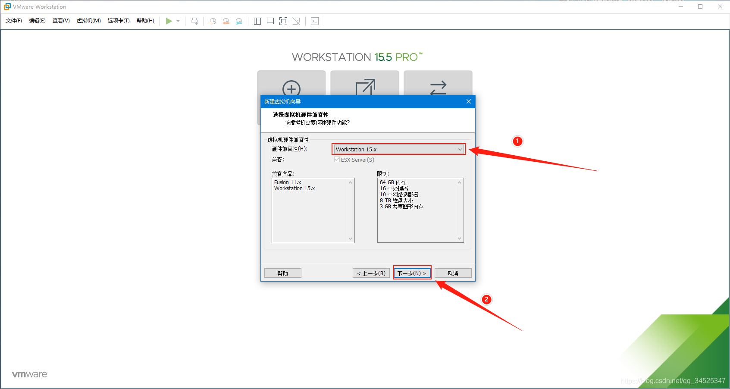Click the enter full screen icon

coord(283,21)
